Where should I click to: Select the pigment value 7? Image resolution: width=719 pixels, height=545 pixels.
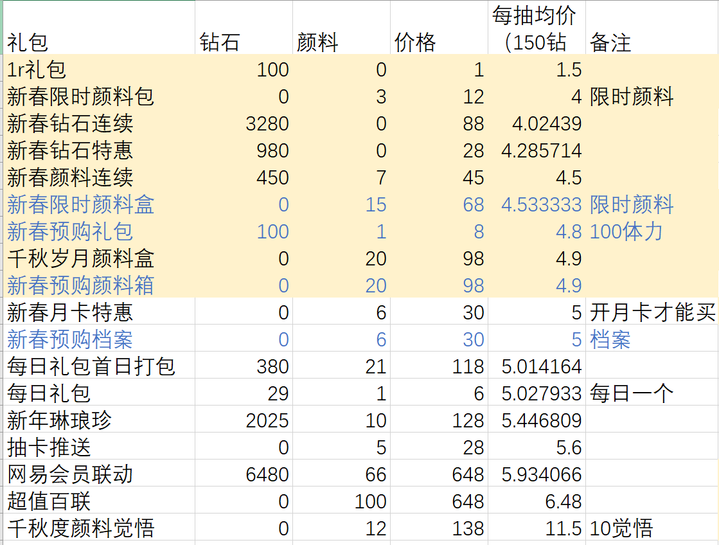click(381, 178)
